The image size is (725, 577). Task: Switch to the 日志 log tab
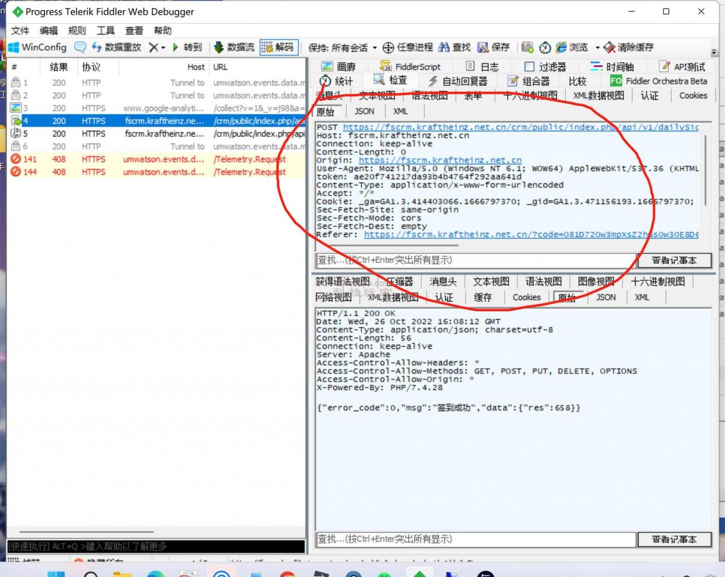pyautogui.click(x=483, y=66)
